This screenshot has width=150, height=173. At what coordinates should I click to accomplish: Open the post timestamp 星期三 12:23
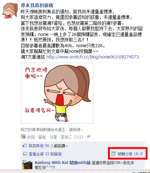tap(72, 137)
